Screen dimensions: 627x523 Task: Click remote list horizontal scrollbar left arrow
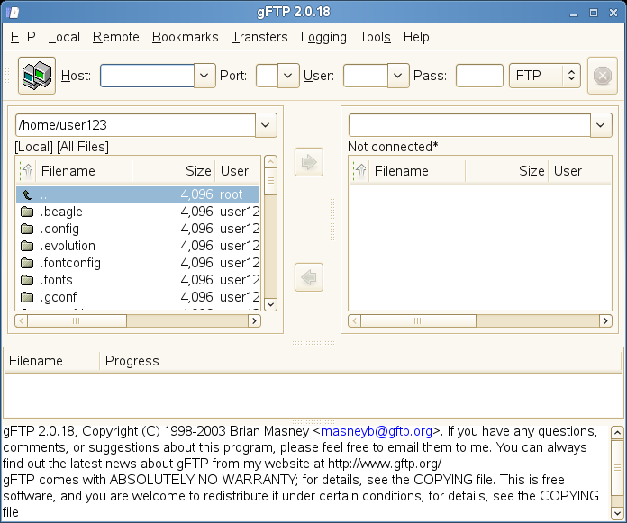pos(355,320)
